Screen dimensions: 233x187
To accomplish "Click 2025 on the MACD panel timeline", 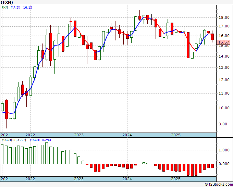I will tap(176, 179).
